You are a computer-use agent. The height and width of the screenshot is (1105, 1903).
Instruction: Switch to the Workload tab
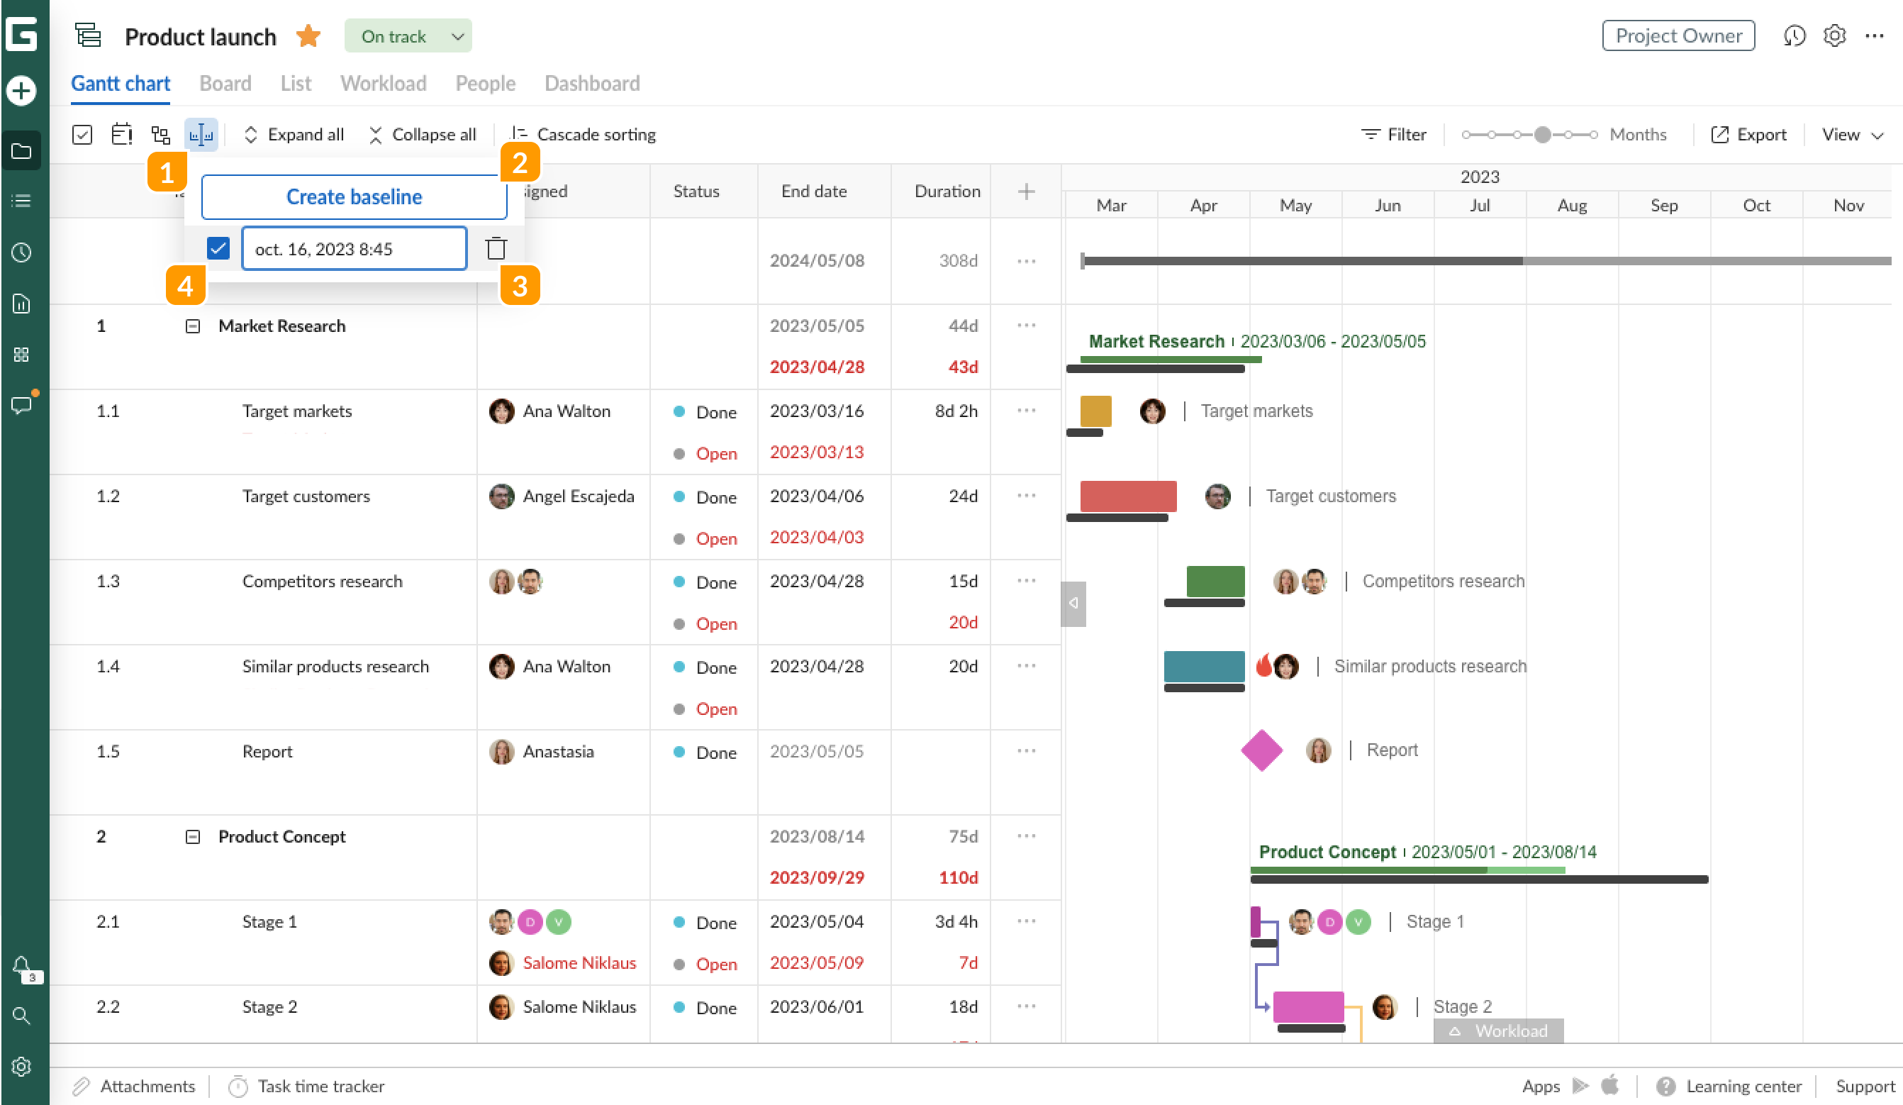[383, 83]
